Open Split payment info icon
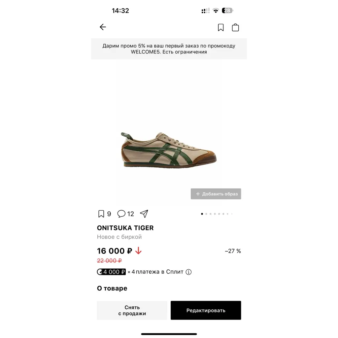The image size is (338, 338). click(188, 272)
